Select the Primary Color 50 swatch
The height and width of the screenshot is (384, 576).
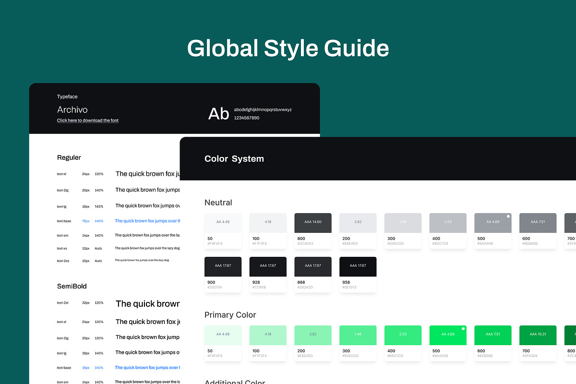coord(223,343)
